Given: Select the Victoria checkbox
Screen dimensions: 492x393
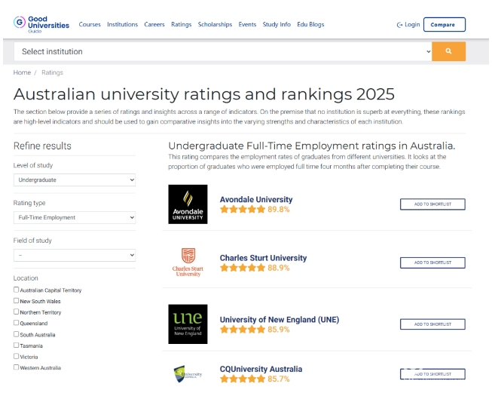Looking at the screenshot, I should [x=16, y=356].
